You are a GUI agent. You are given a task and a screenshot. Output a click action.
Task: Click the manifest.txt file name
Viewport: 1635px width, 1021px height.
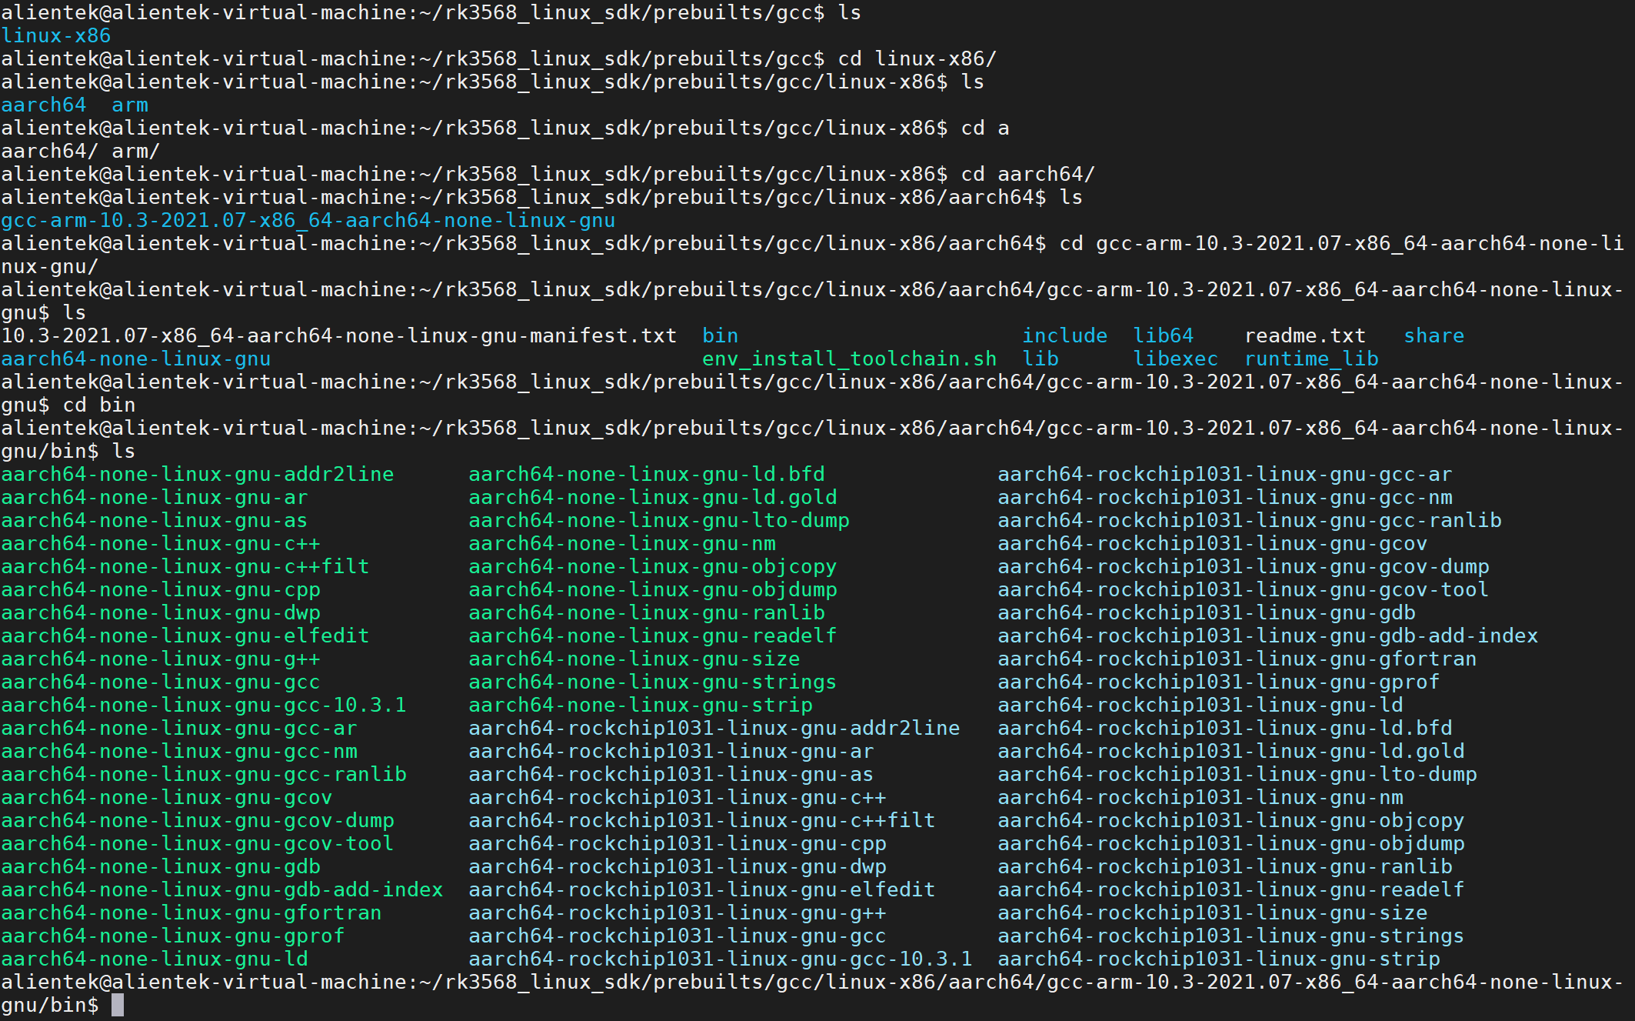click(338, 336)
